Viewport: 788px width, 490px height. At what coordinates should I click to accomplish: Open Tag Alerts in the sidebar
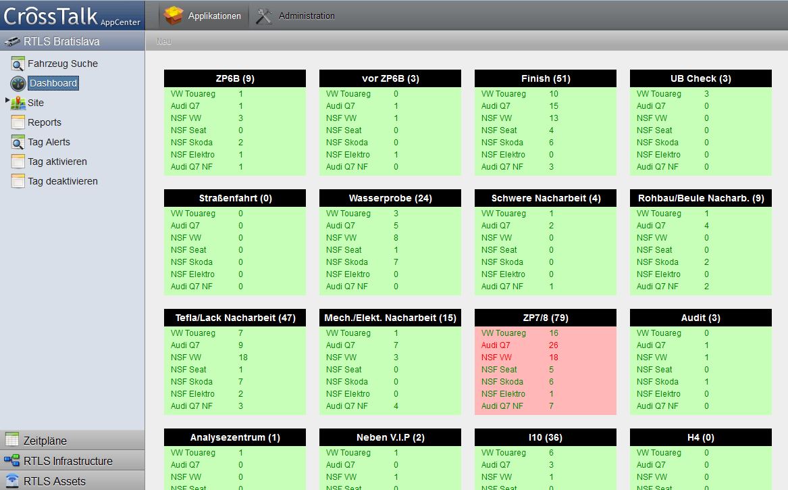(49, 143)
